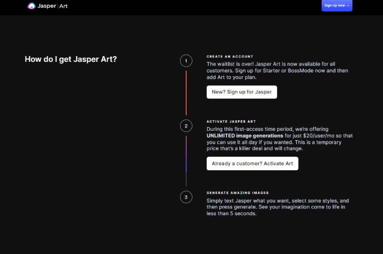Click the step 1 circle icon
The height and width of the screenshot is (254, 383).
tap(186, 61)
